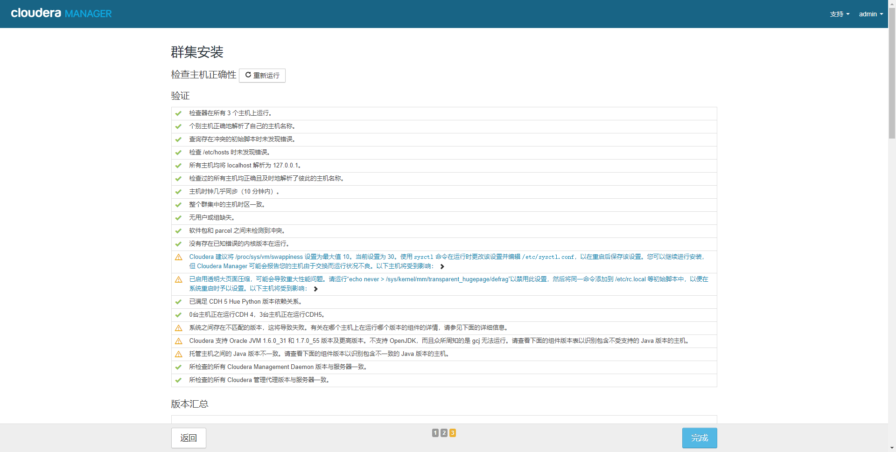
Task: Click the scrollbar up arrow
Action: pos(892,4)
